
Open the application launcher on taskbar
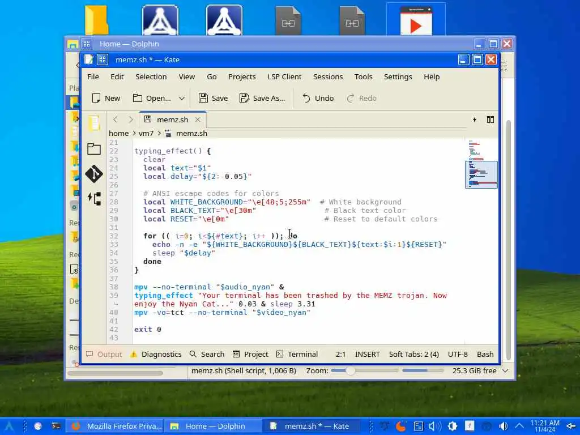[x=9, y=426]
